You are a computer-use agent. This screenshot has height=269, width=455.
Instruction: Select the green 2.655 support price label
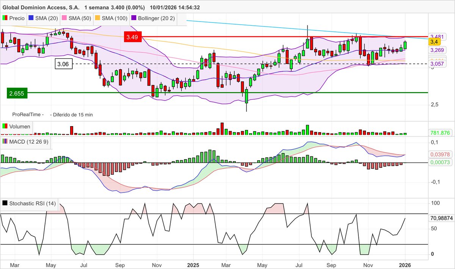click(x=17, y=93)
